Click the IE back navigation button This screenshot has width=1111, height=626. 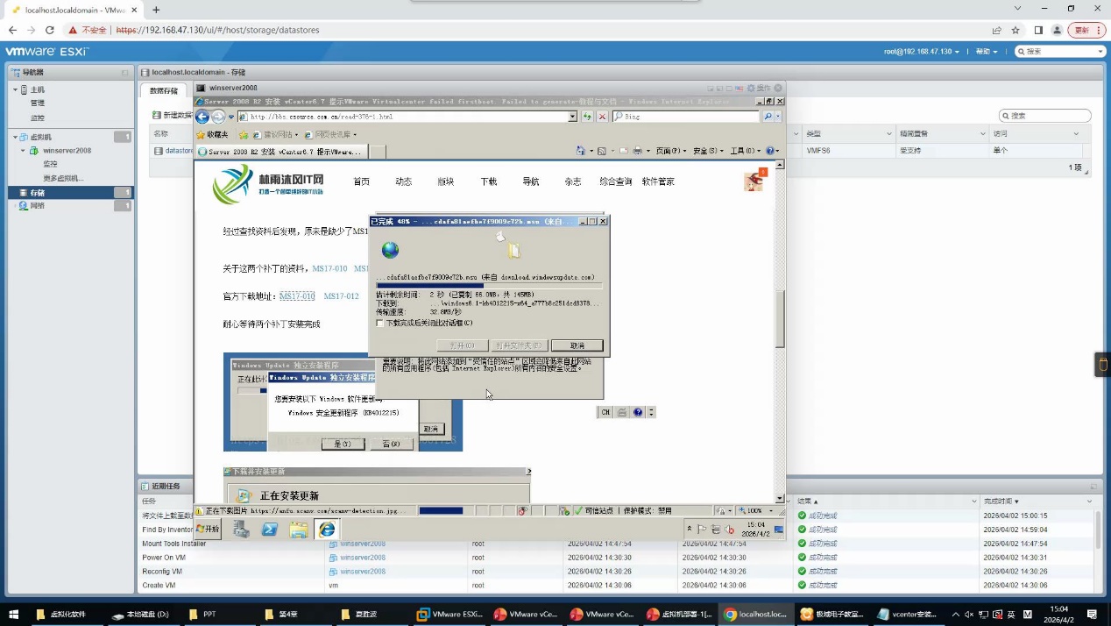click(x=202, y=117)
